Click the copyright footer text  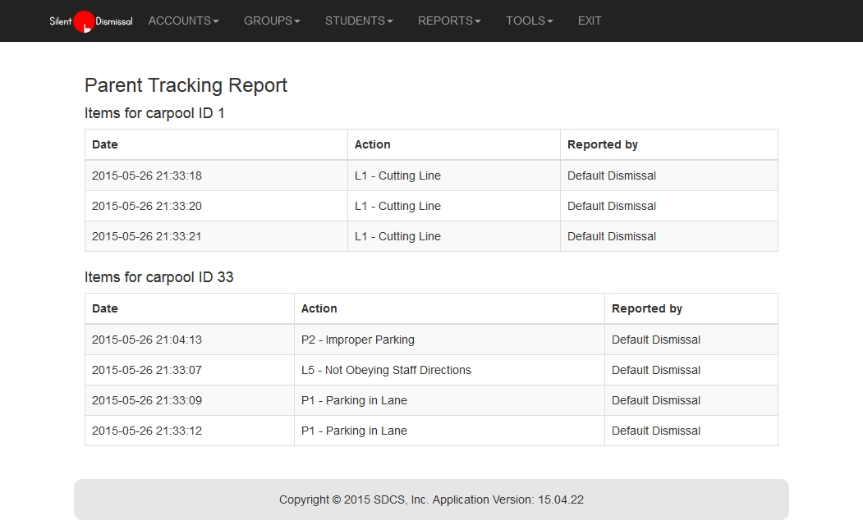431,499
